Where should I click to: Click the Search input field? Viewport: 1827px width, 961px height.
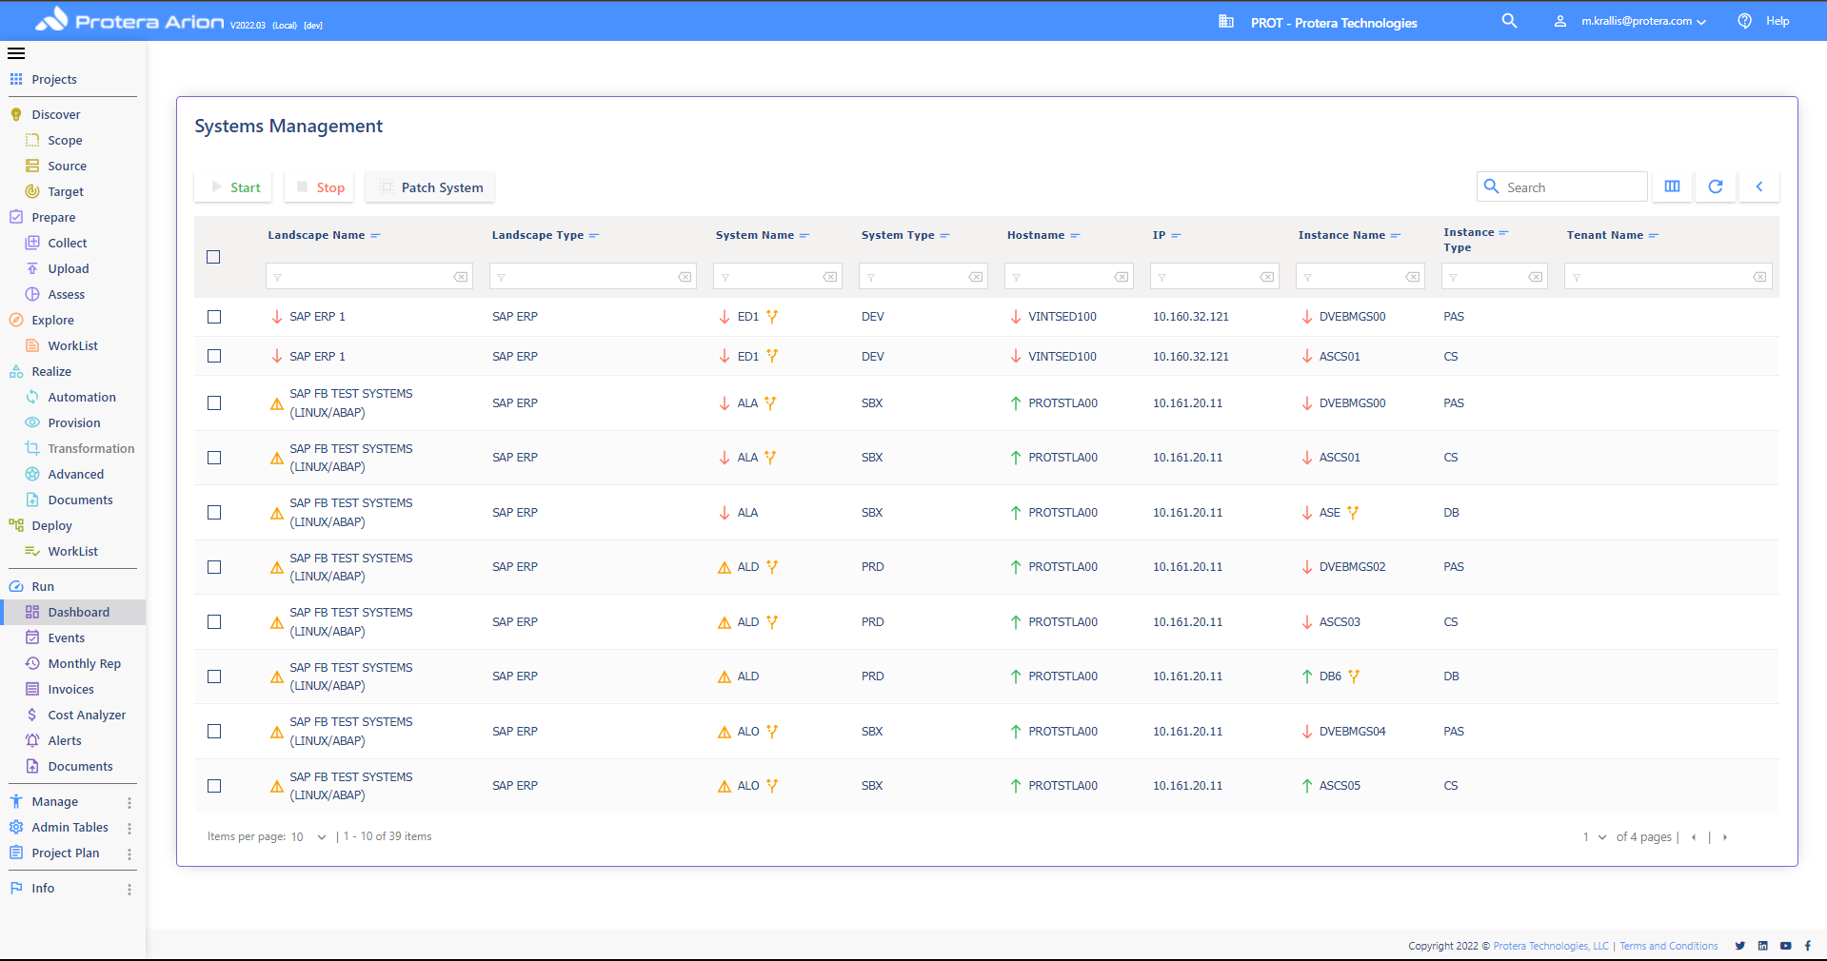1571,187
